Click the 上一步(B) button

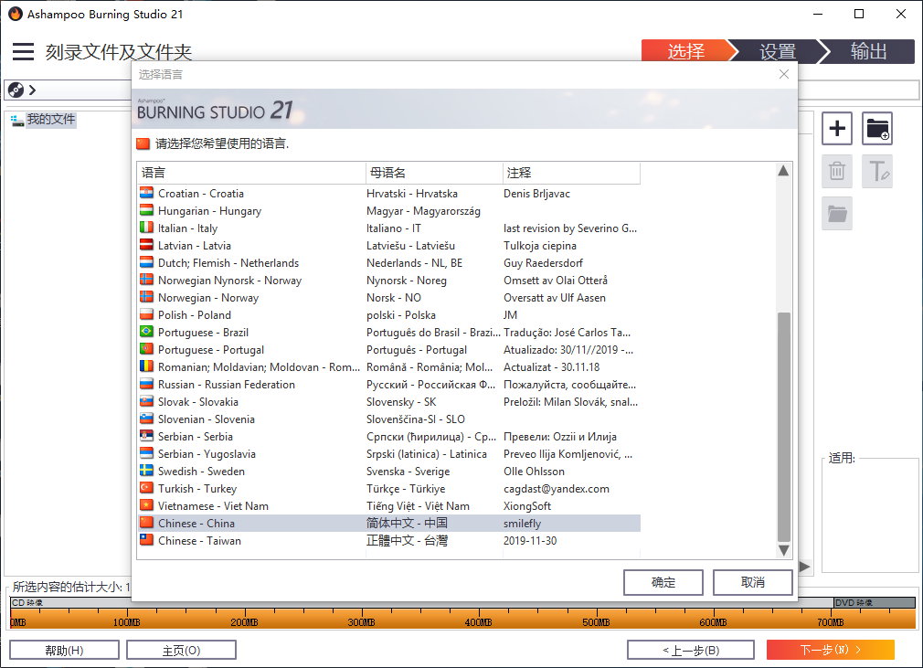[691, 651]
